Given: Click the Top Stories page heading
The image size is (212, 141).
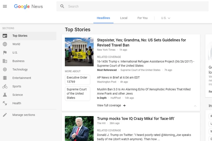Looking at the screenshot, I should [x=78, y=30].
